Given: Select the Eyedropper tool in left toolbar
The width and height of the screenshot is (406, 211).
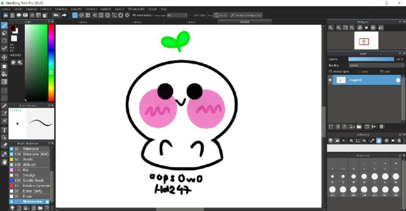Looking at the screenshot, I should point(4,154).
